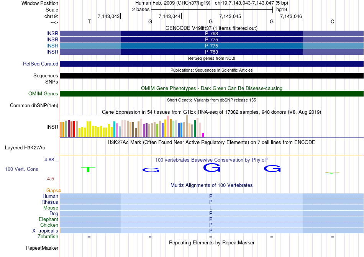Image resolution: width=364 pixels, height=257 pixels.
Task: Open the OMIM Gene Phenotypes track title
Action: [212, 88]
